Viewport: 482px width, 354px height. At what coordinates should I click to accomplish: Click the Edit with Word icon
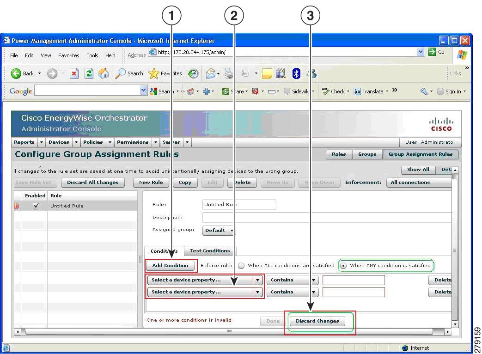click(x=245, y=73)
